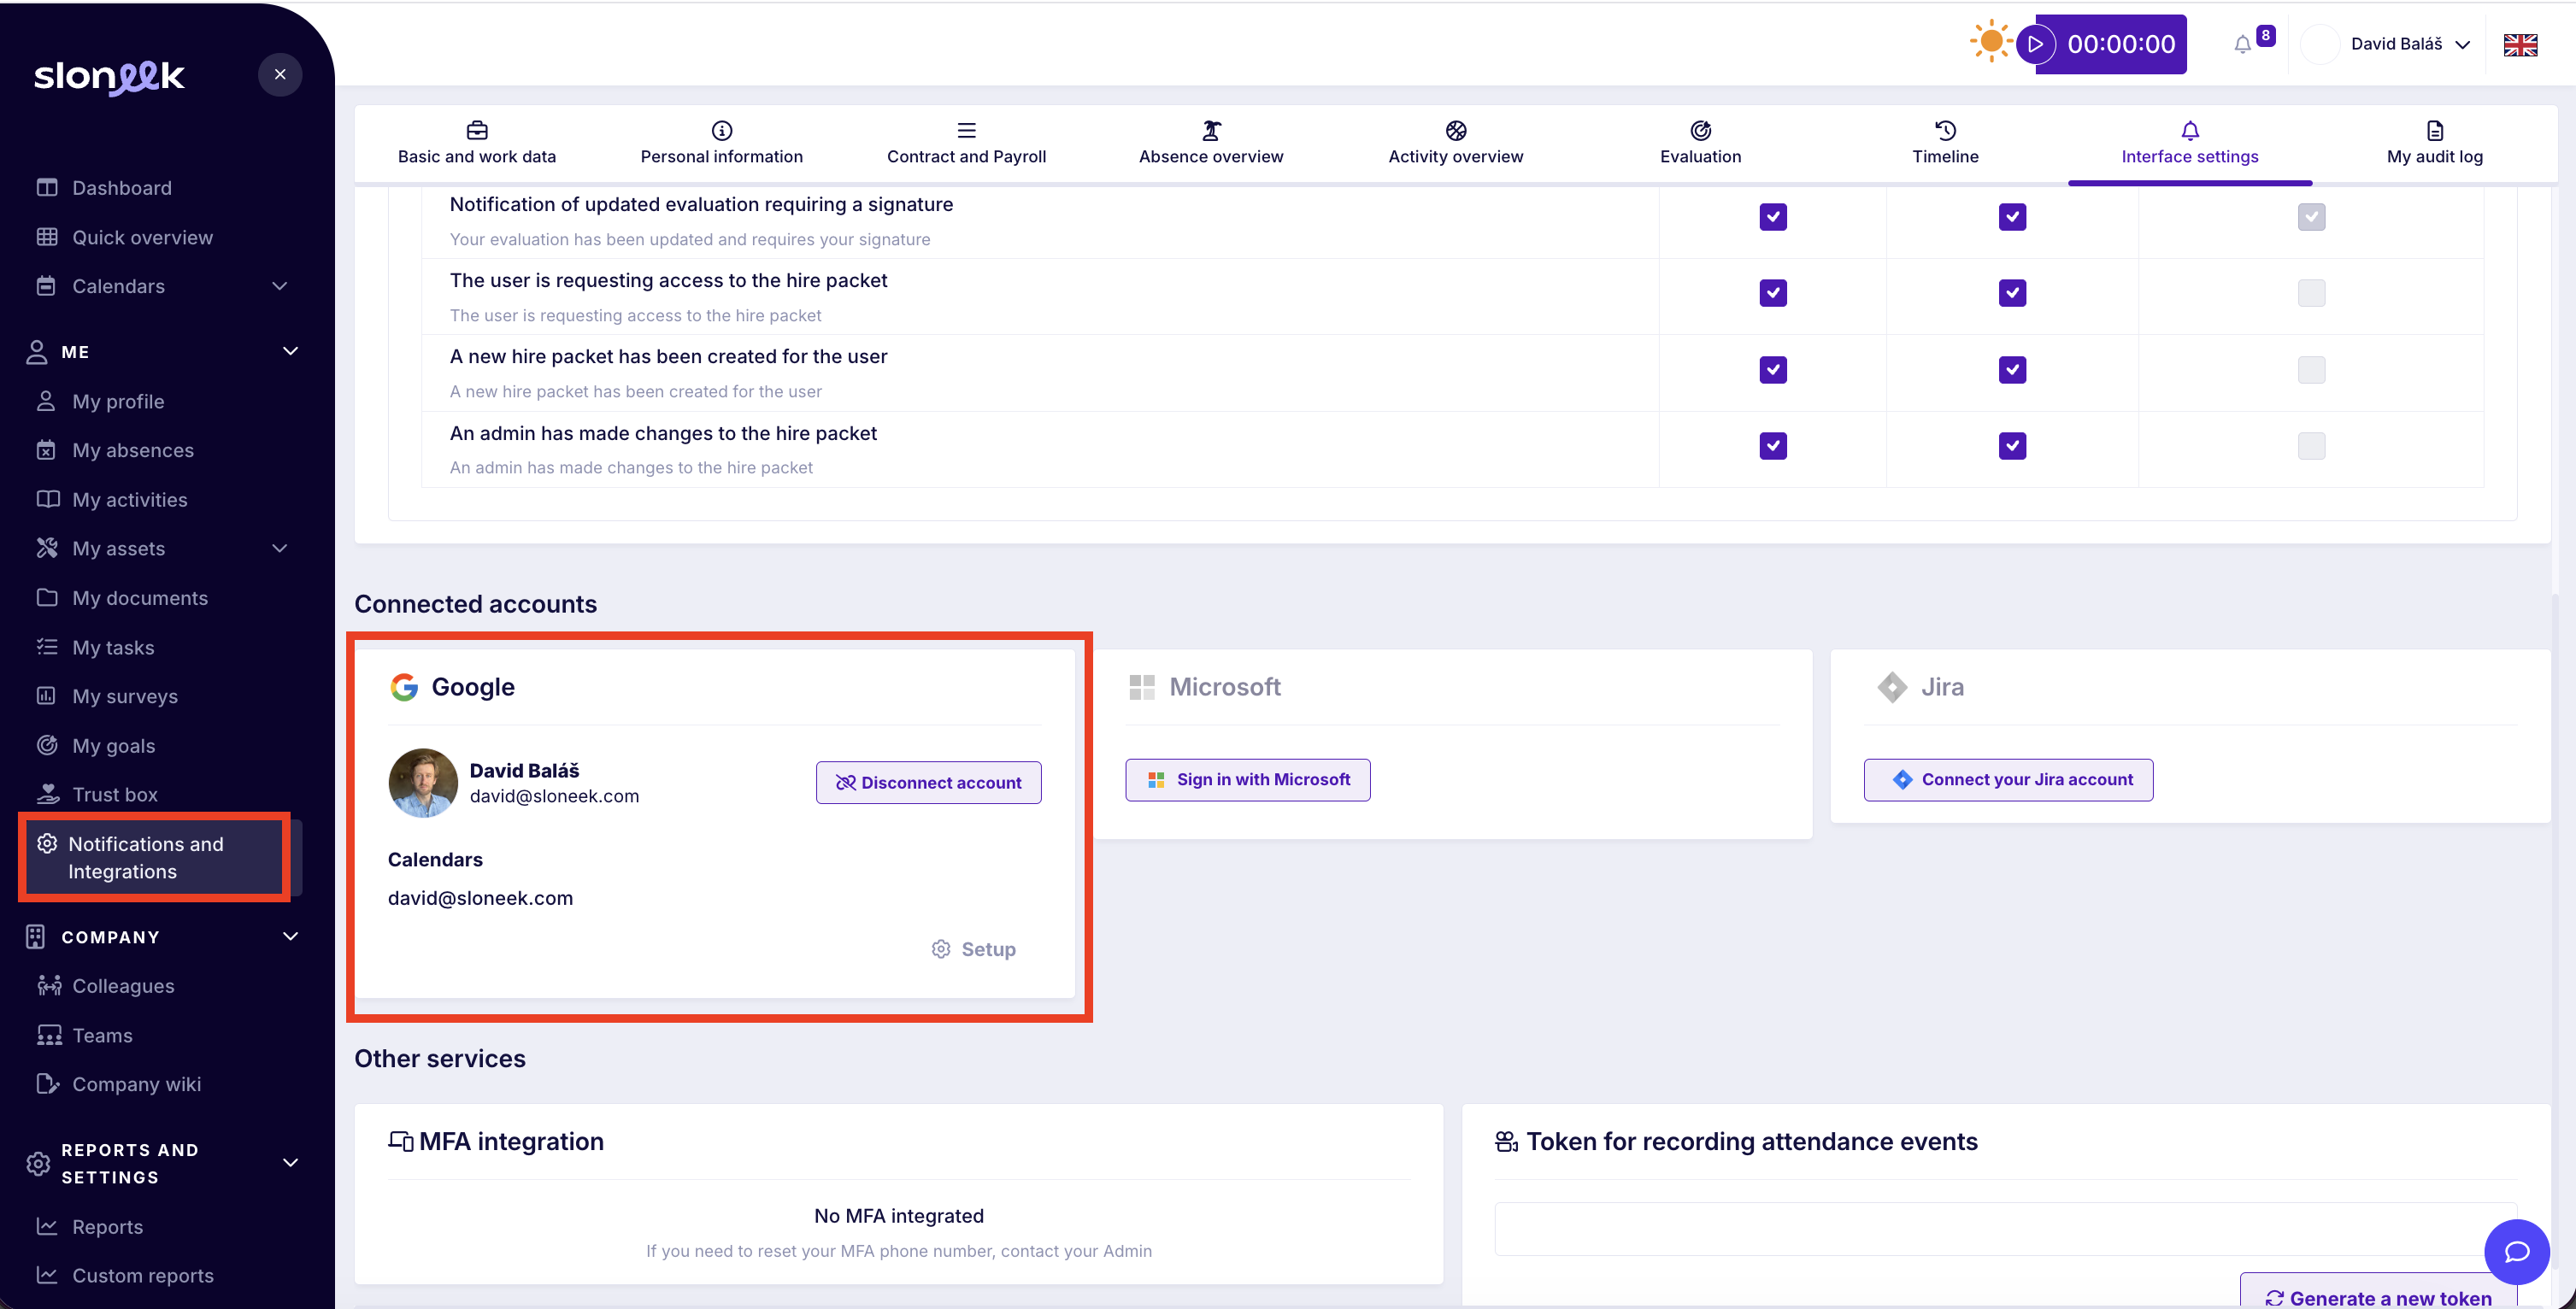Click the attendance token heading icon
2576x1309 pixels.
(x=1506, y=1141)
